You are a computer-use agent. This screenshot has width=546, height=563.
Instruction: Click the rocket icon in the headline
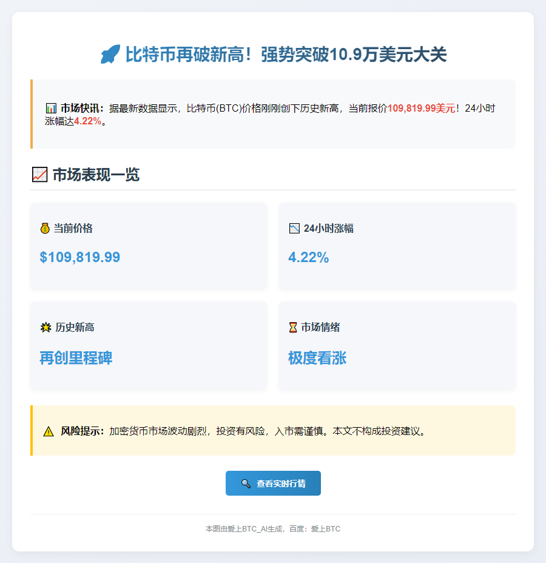(x=110, y=54)
